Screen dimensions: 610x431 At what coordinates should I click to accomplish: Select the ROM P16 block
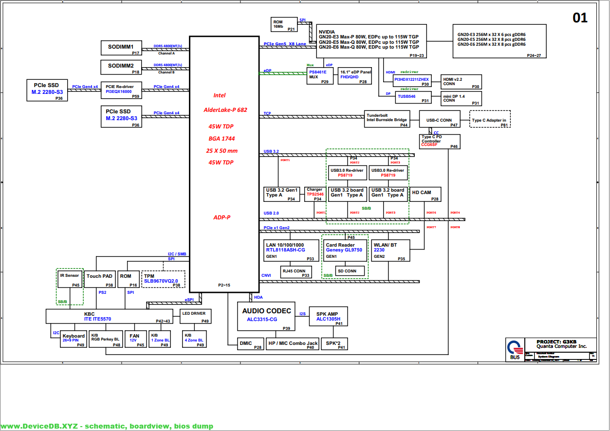pos(129,280)
